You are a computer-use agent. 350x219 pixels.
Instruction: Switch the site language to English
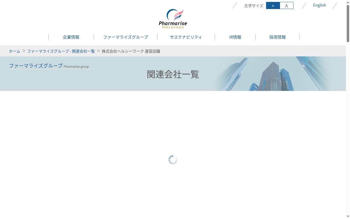pos(319,5)
